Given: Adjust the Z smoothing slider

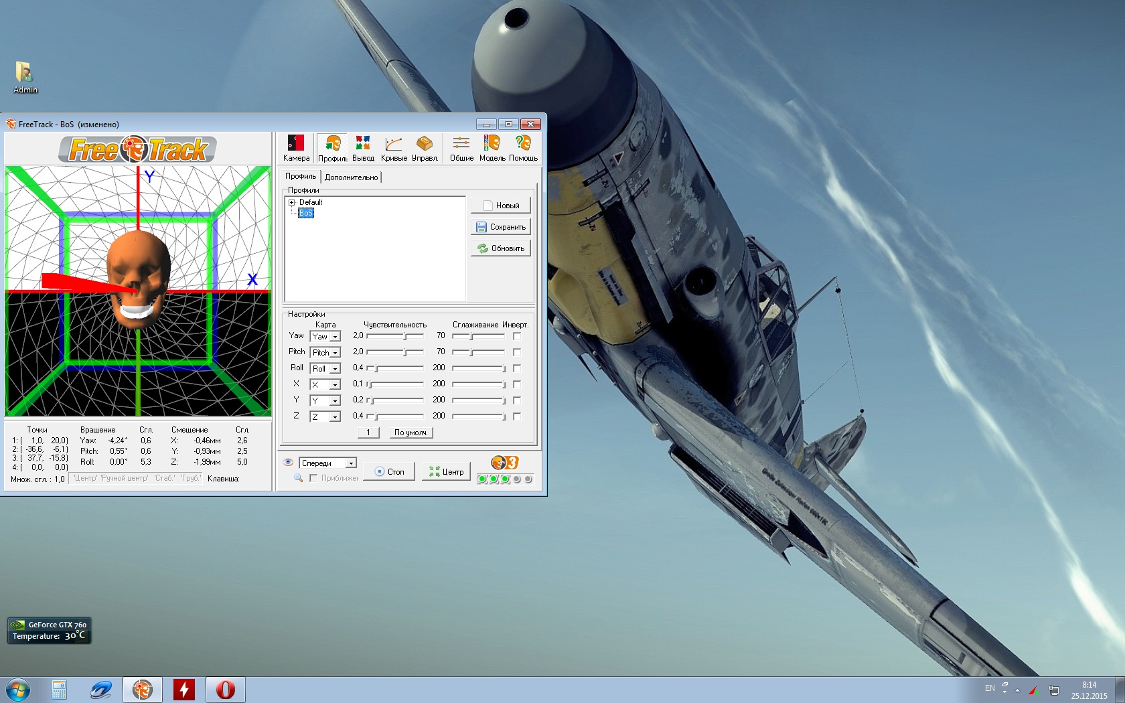Looking at the screenshot, I should pyautogui.click(x=478, y=416).
